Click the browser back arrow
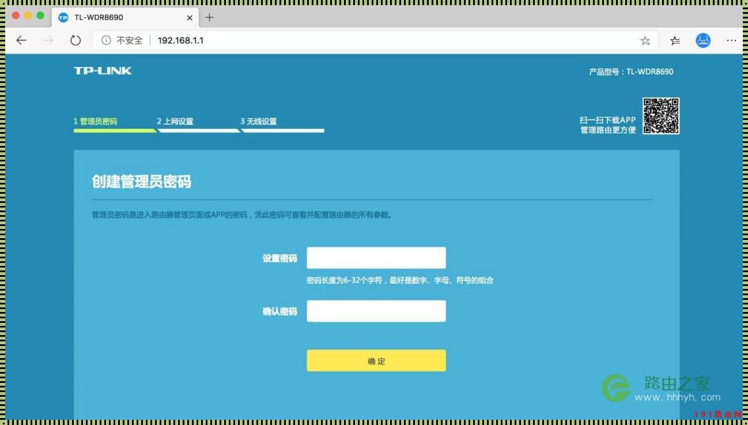 (21, 40)
